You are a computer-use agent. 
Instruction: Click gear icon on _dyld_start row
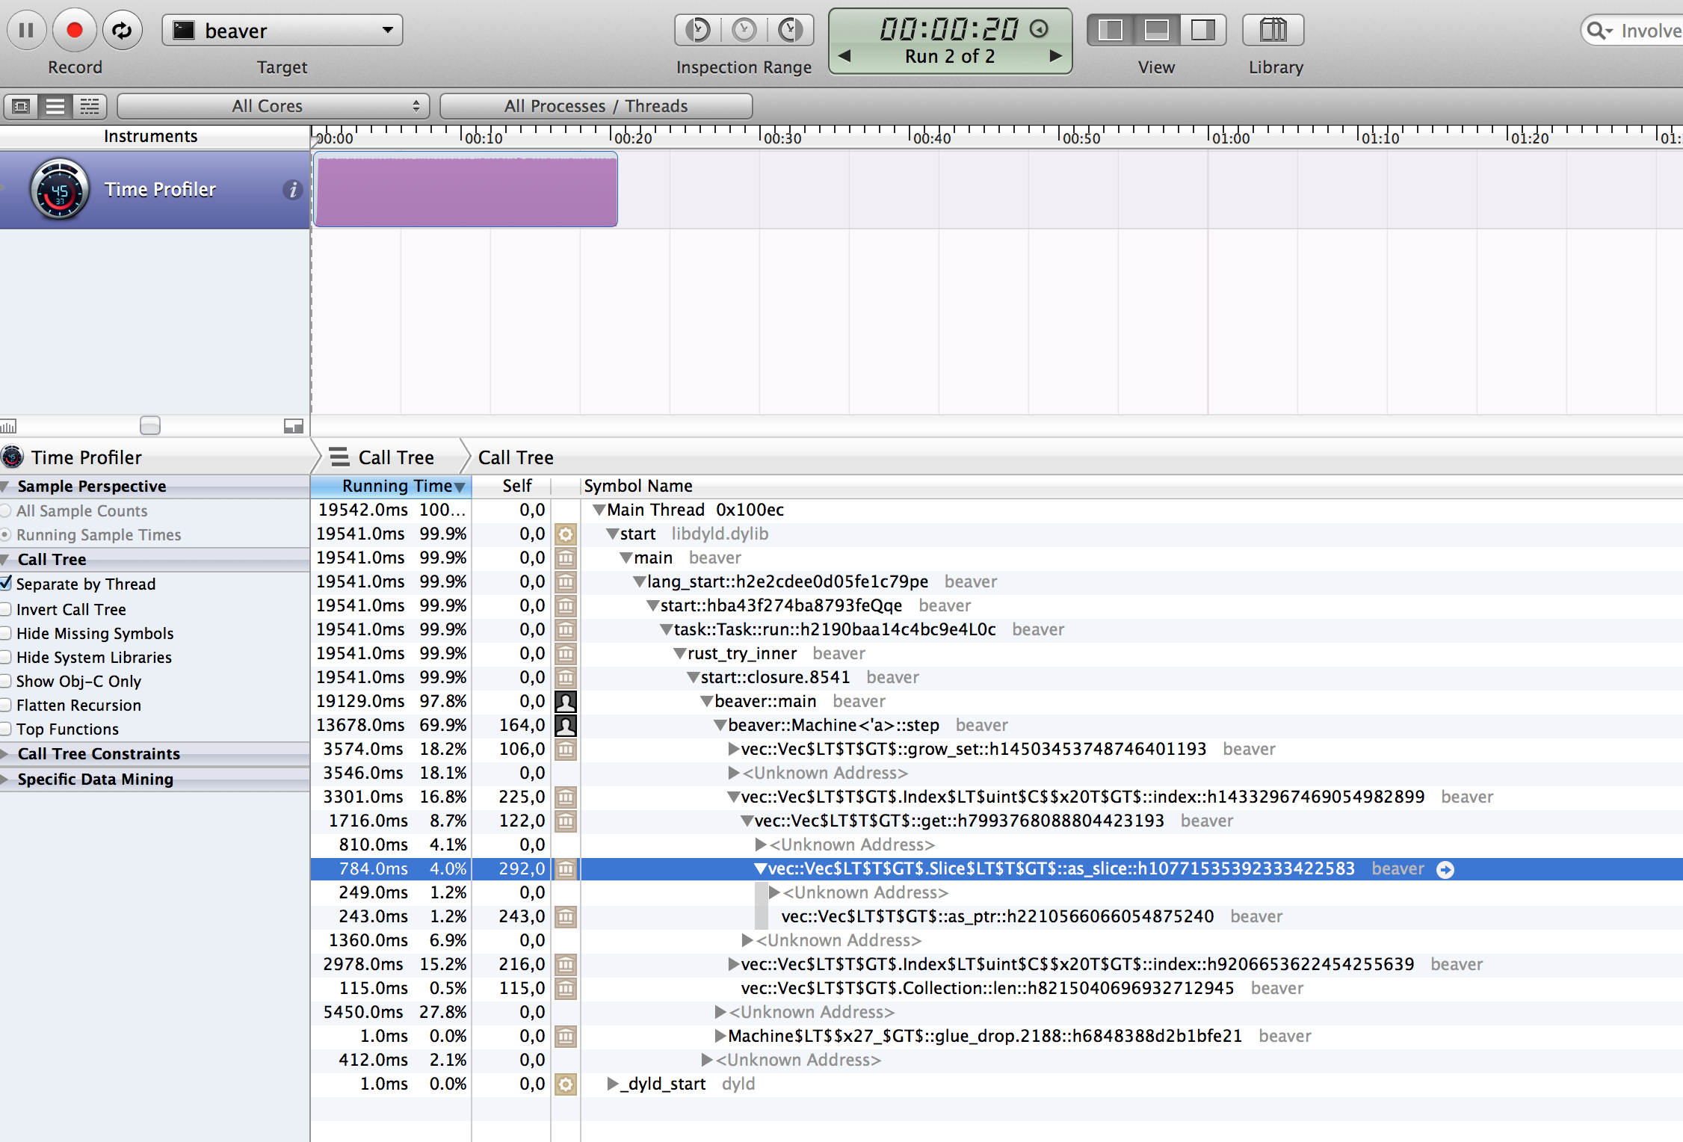point(566,1084)
